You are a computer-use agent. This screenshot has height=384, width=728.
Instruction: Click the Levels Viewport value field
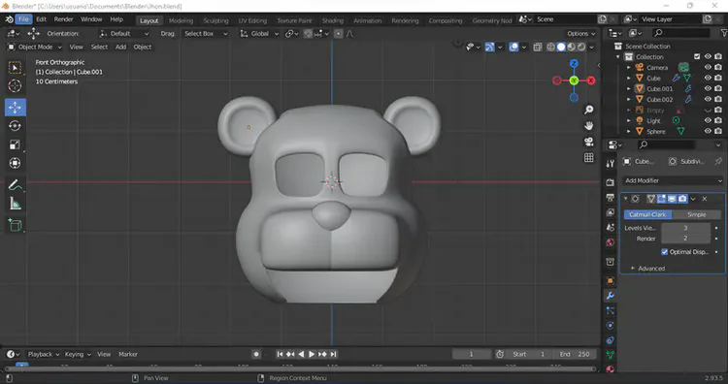pyautogui.click(x=685, y=228)
